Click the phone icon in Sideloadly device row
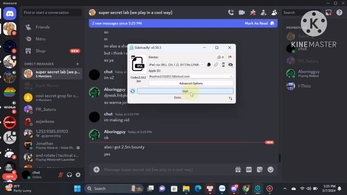This screenshot has height=195, width=347. coord(223,64)
